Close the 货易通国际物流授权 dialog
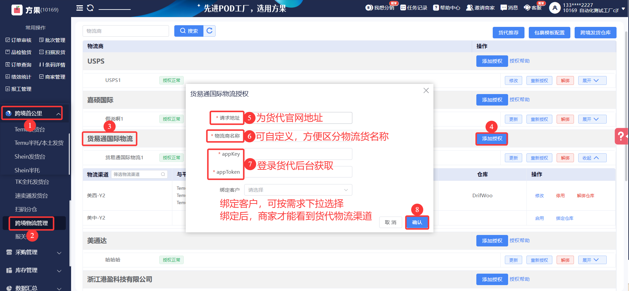 (426, 90)
